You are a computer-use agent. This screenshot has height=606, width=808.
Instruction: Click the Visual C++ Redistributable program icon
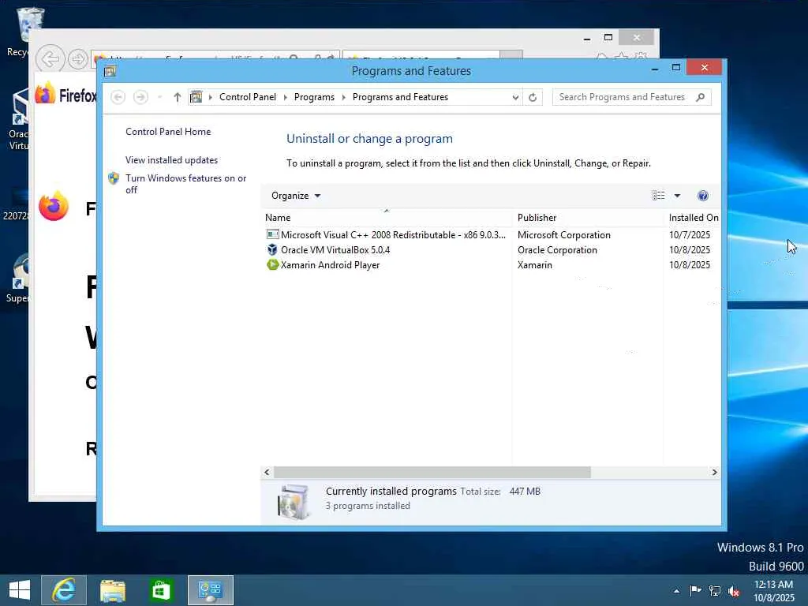point(272,234)
